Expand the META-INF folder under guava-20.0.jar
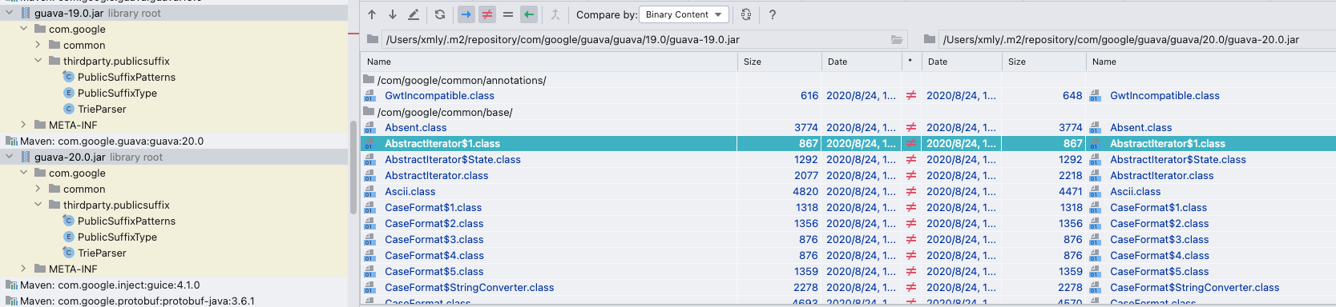Screen dimensions: 1336x307 point(23,269)
